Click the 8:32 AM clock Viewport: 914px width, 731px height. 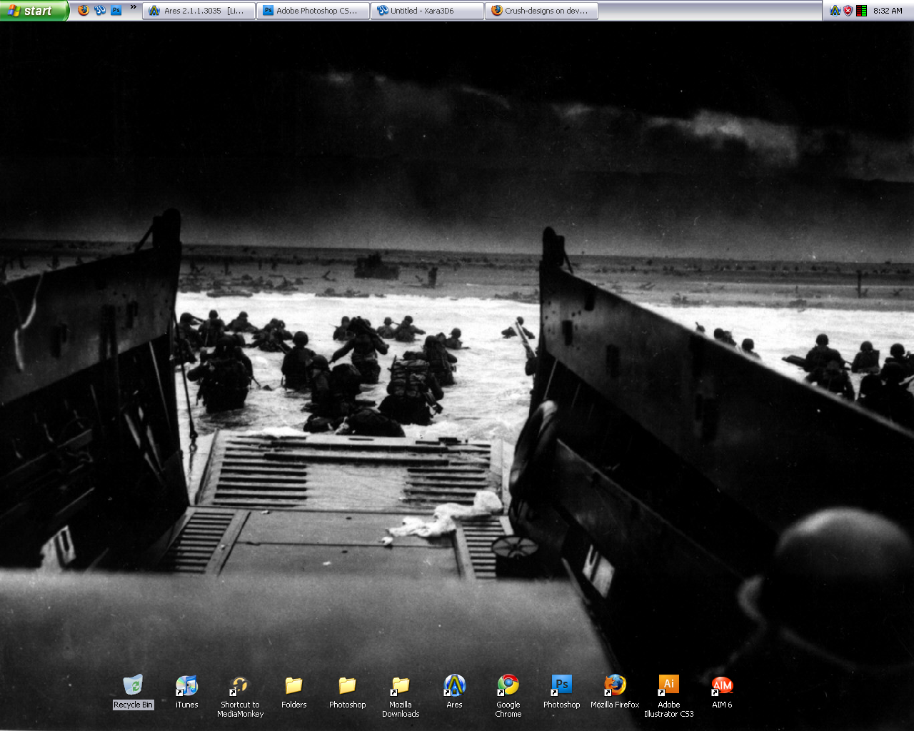(x=888, y=11)
